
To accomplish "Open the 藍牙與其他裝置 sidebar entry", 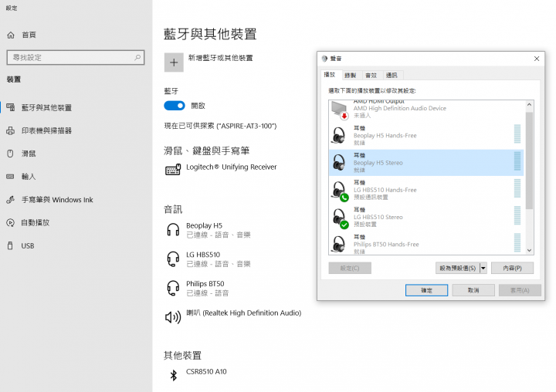I will [x=46, y=107].
